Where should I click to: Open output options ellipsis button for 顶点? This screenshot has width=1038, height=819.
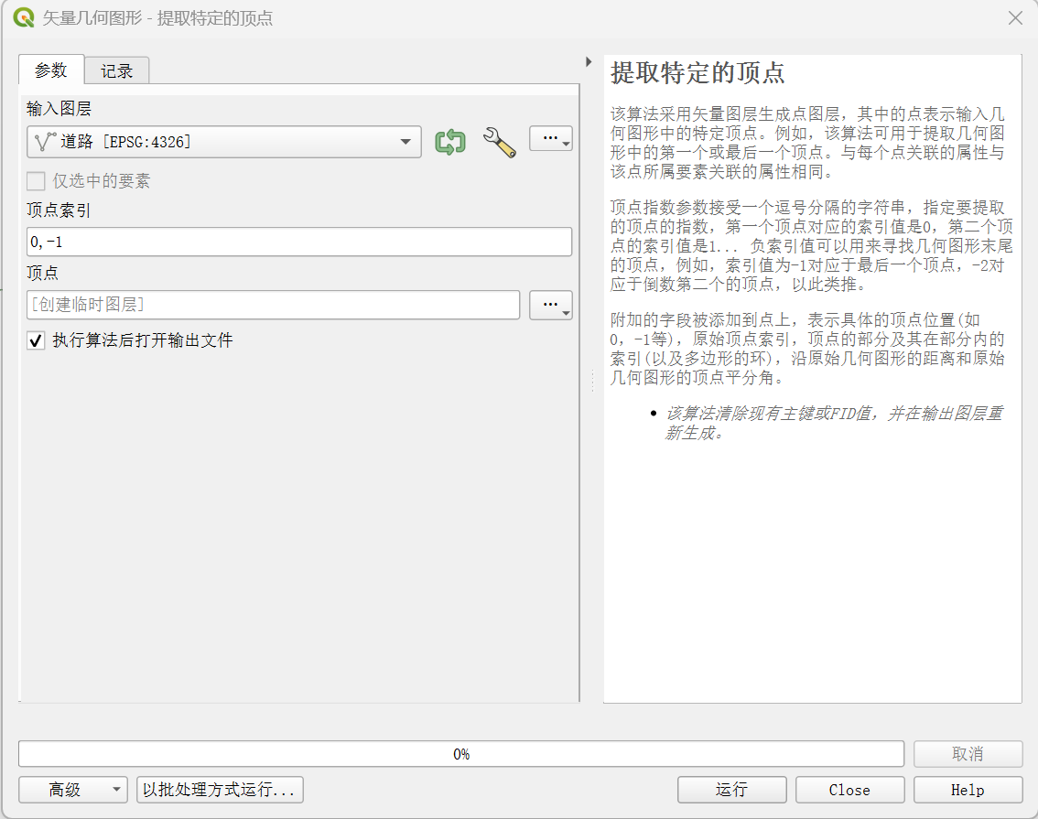tap(550, 305)
